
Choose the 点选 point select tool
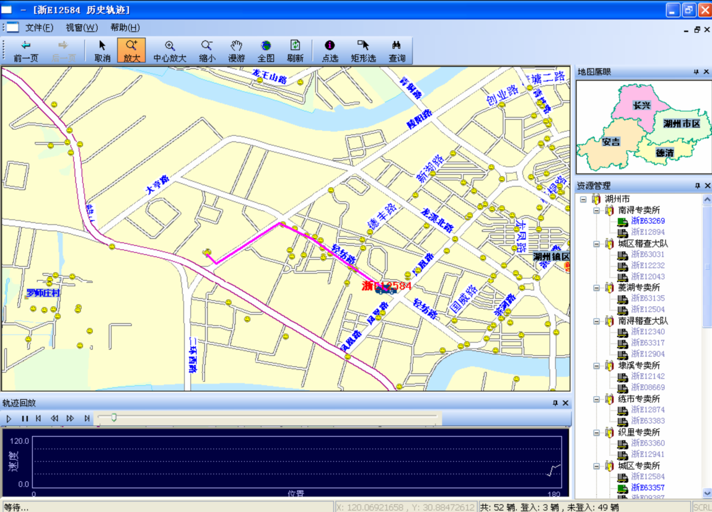point(330,51)
